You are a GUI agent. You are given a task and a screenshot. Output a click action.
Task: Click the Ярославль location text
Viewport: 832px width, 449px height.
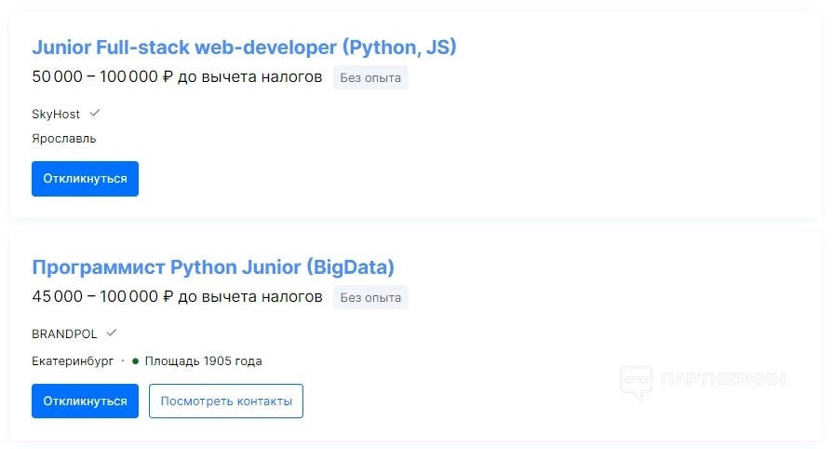tap(63, 139)
